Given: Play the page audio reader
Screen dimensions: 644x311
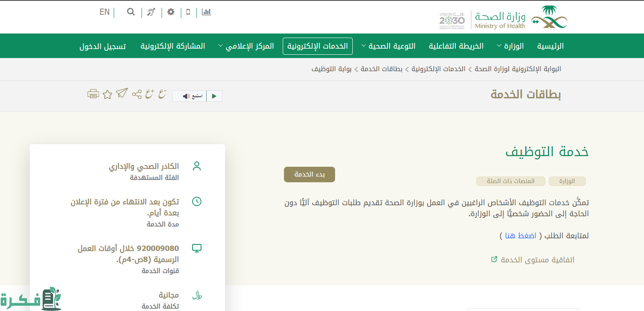Looking at the screenshot, I should click(214, 96).
